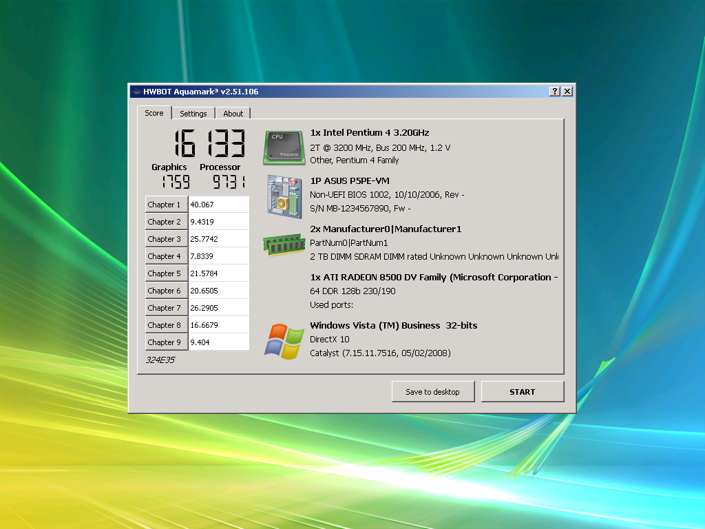Click the Chapter 2 button

point(166,222)
